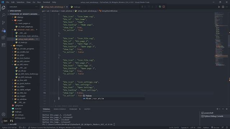The width and height of the screenshot is (230, 129).
Task: Select the Terminal panel tab
Action: 46,109
